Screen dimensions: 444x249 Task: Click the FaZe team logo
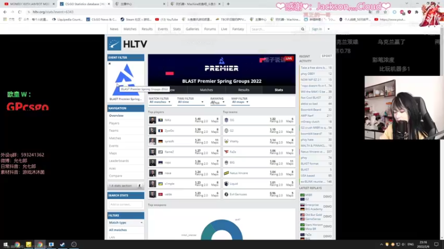pos(226,152)
